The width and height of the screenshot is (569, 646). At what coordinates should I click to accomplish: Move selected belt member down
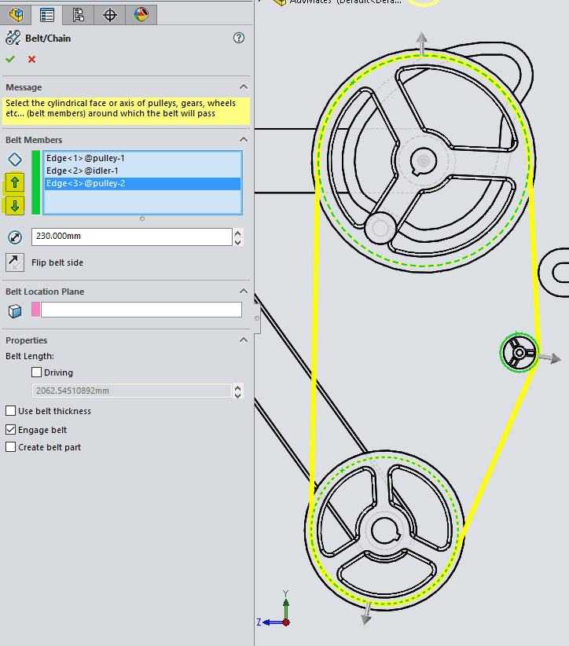pos(15,205)
